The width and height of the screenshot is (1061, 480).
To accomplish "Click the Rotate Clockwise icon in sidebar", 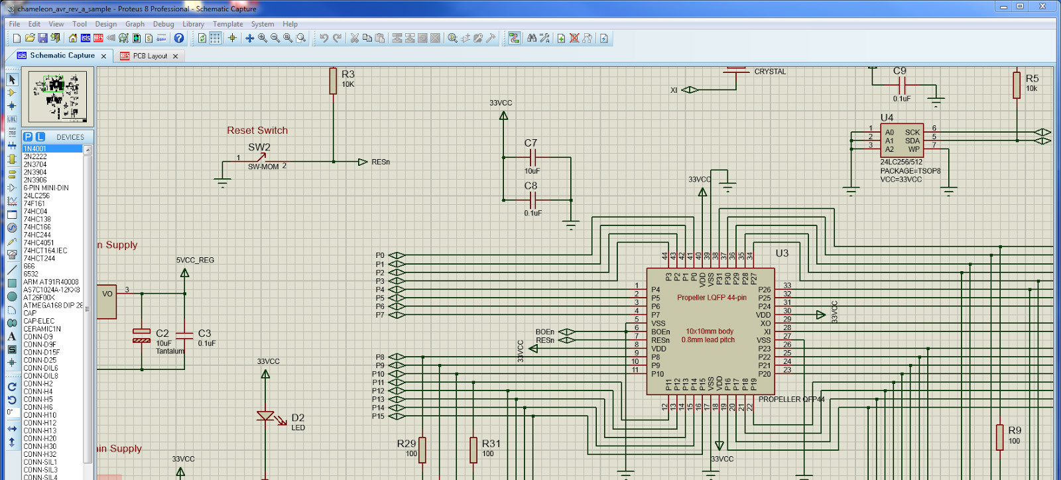I will pyautogui.click(x=11, y=387).
